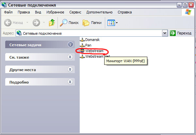This screenshot has width=196, height=135.
Task: Click the address bar network icon
Action: (19, 33)
